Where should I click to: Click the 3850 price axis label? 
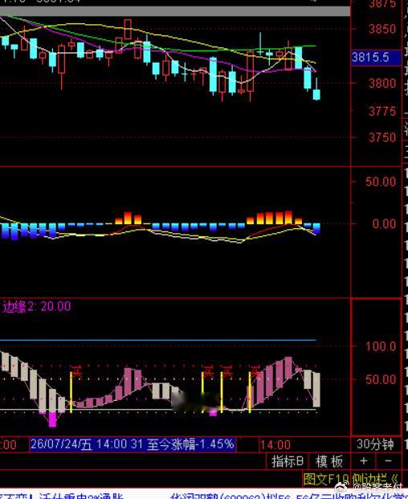tap(382, 29)
